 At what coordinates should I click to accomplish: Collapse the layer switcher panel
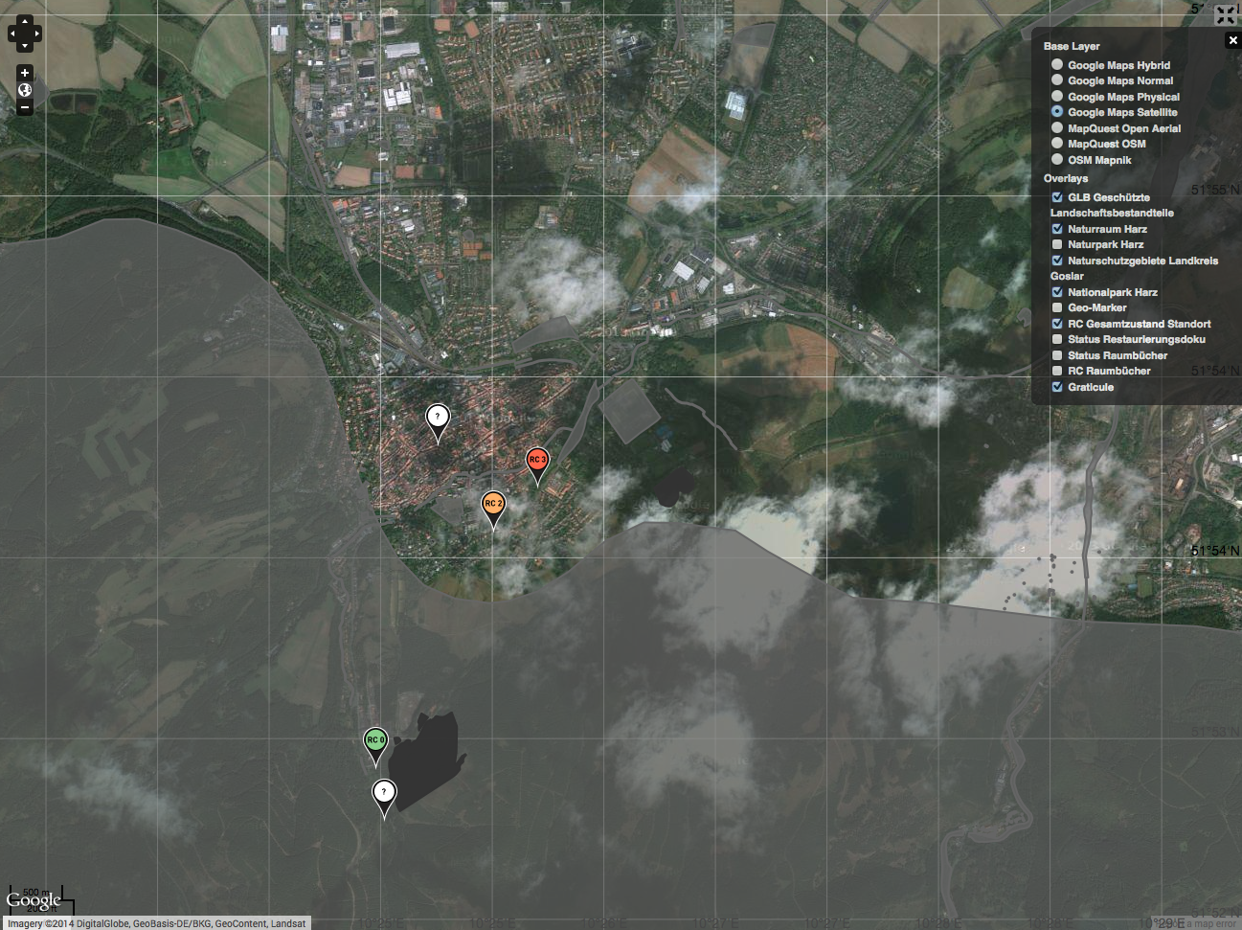coord(1232,40)
